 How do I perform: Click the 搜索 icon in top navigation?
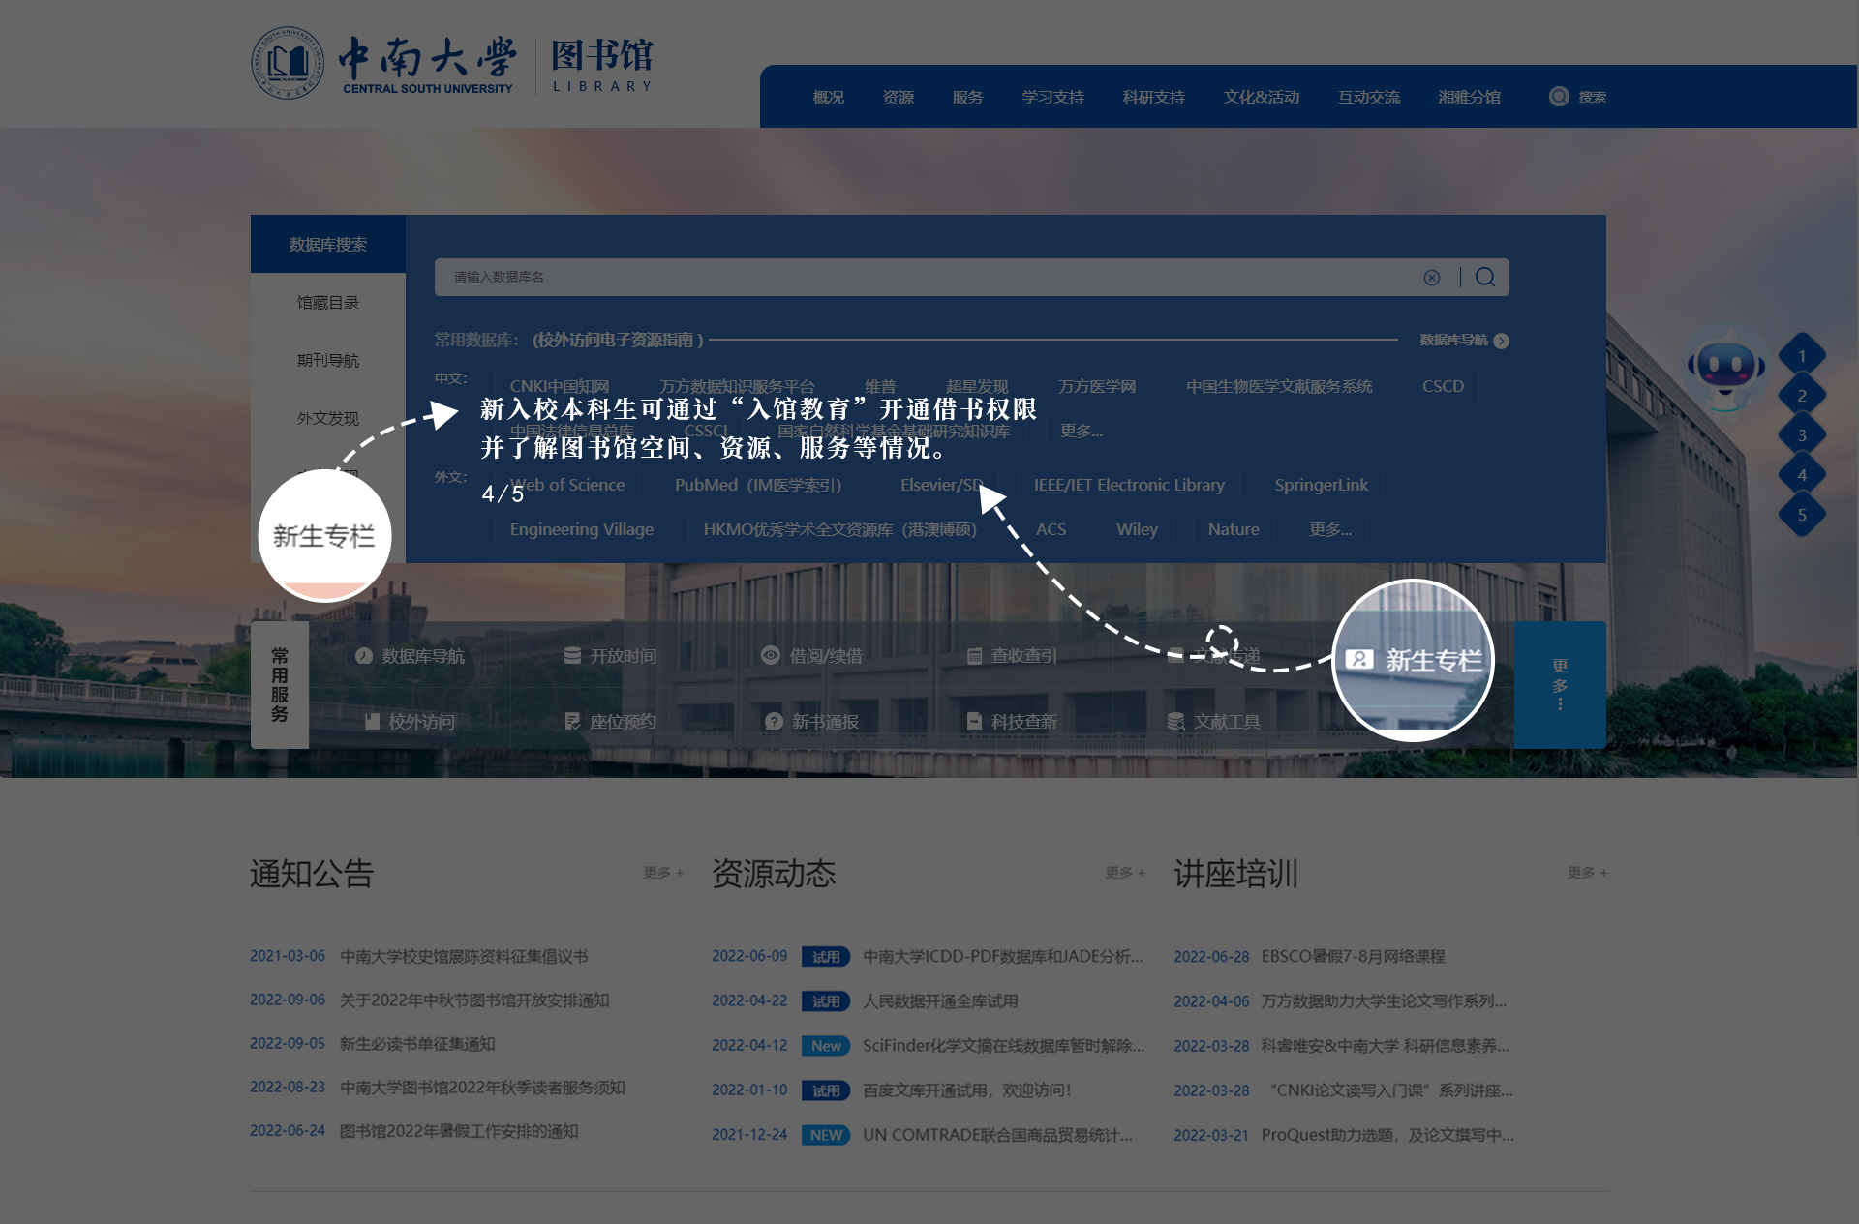point(1559,97)
